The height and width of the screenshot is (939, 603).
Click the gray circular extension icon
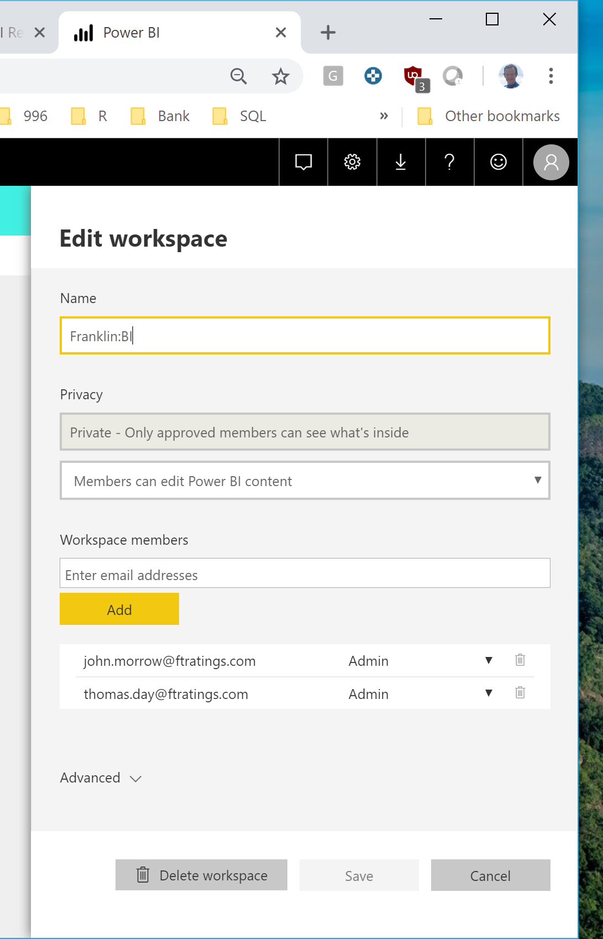(x=453, y=76)
